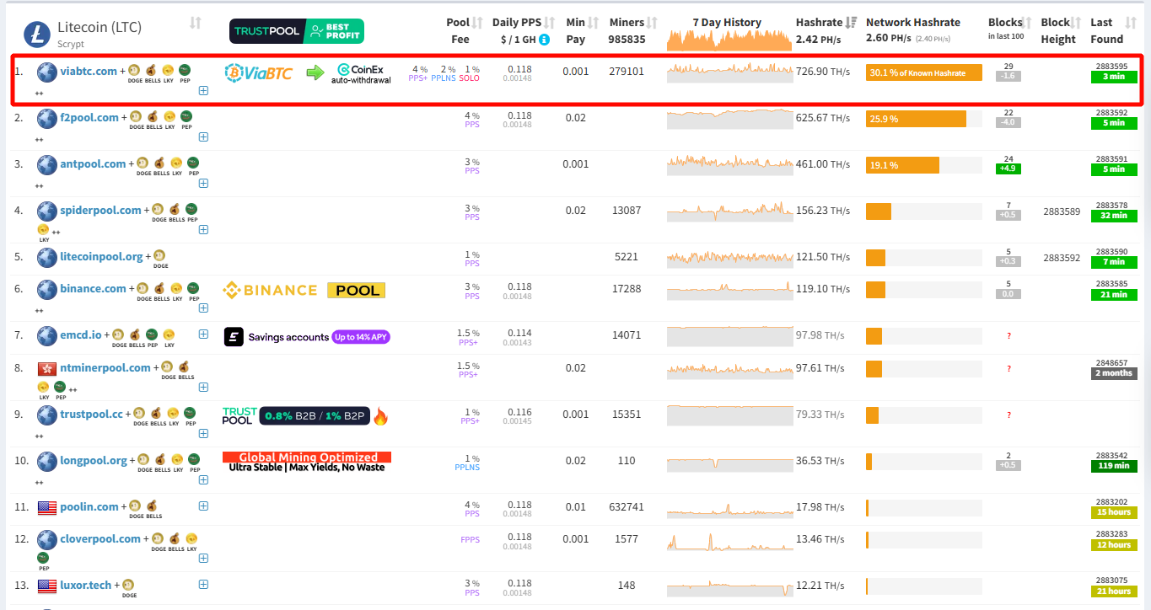Open litecoinpool.org pool link
This screenshot has height=610, width=1151.
coord(101,256)
